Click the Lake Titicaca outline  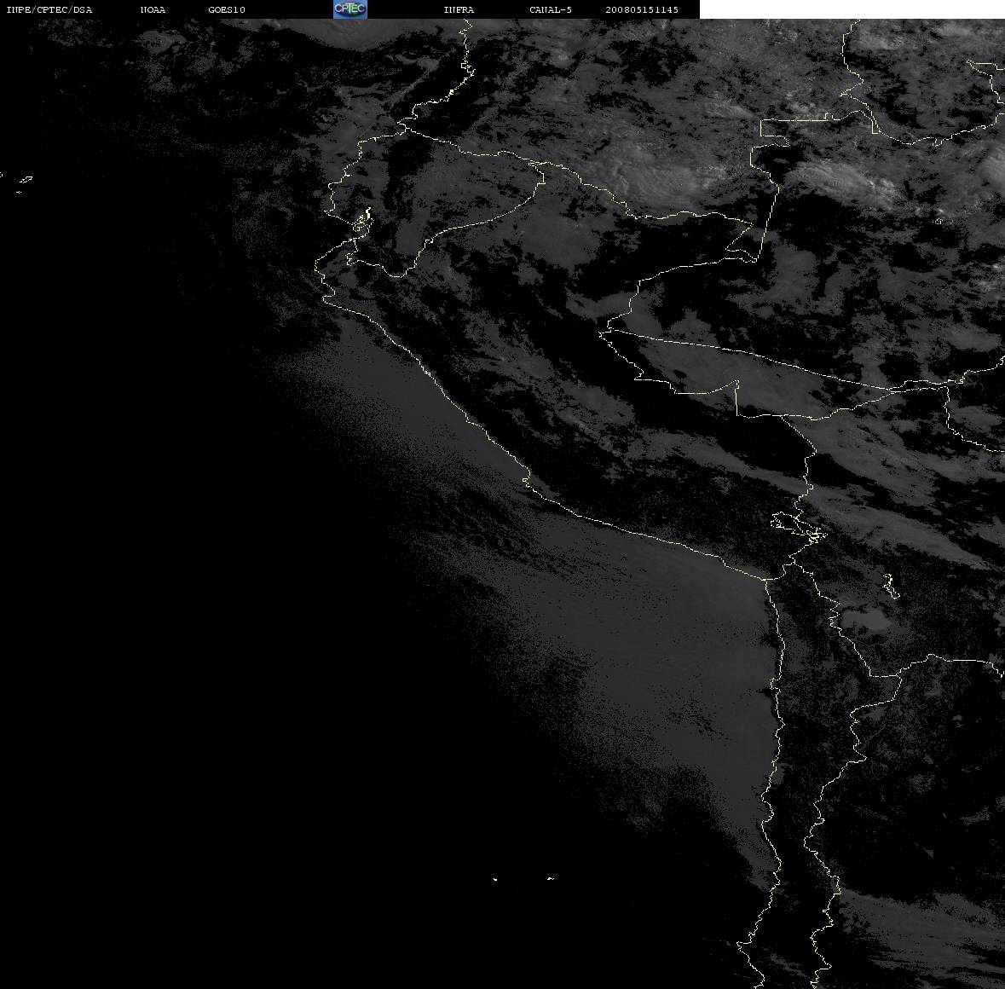coord(799,527)
